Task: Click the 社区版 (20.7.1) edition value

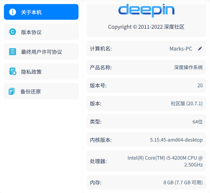Action: (186, 104)
